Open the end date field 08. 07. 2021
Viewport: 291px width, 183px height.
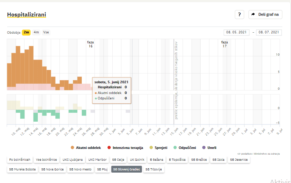point(268,32)
